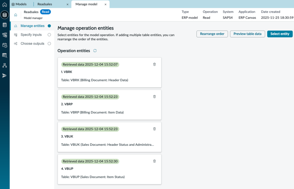This screenshot has width=294, height=189.
Task: Select the Choose outputs step indicator
Action: [49, 44]
